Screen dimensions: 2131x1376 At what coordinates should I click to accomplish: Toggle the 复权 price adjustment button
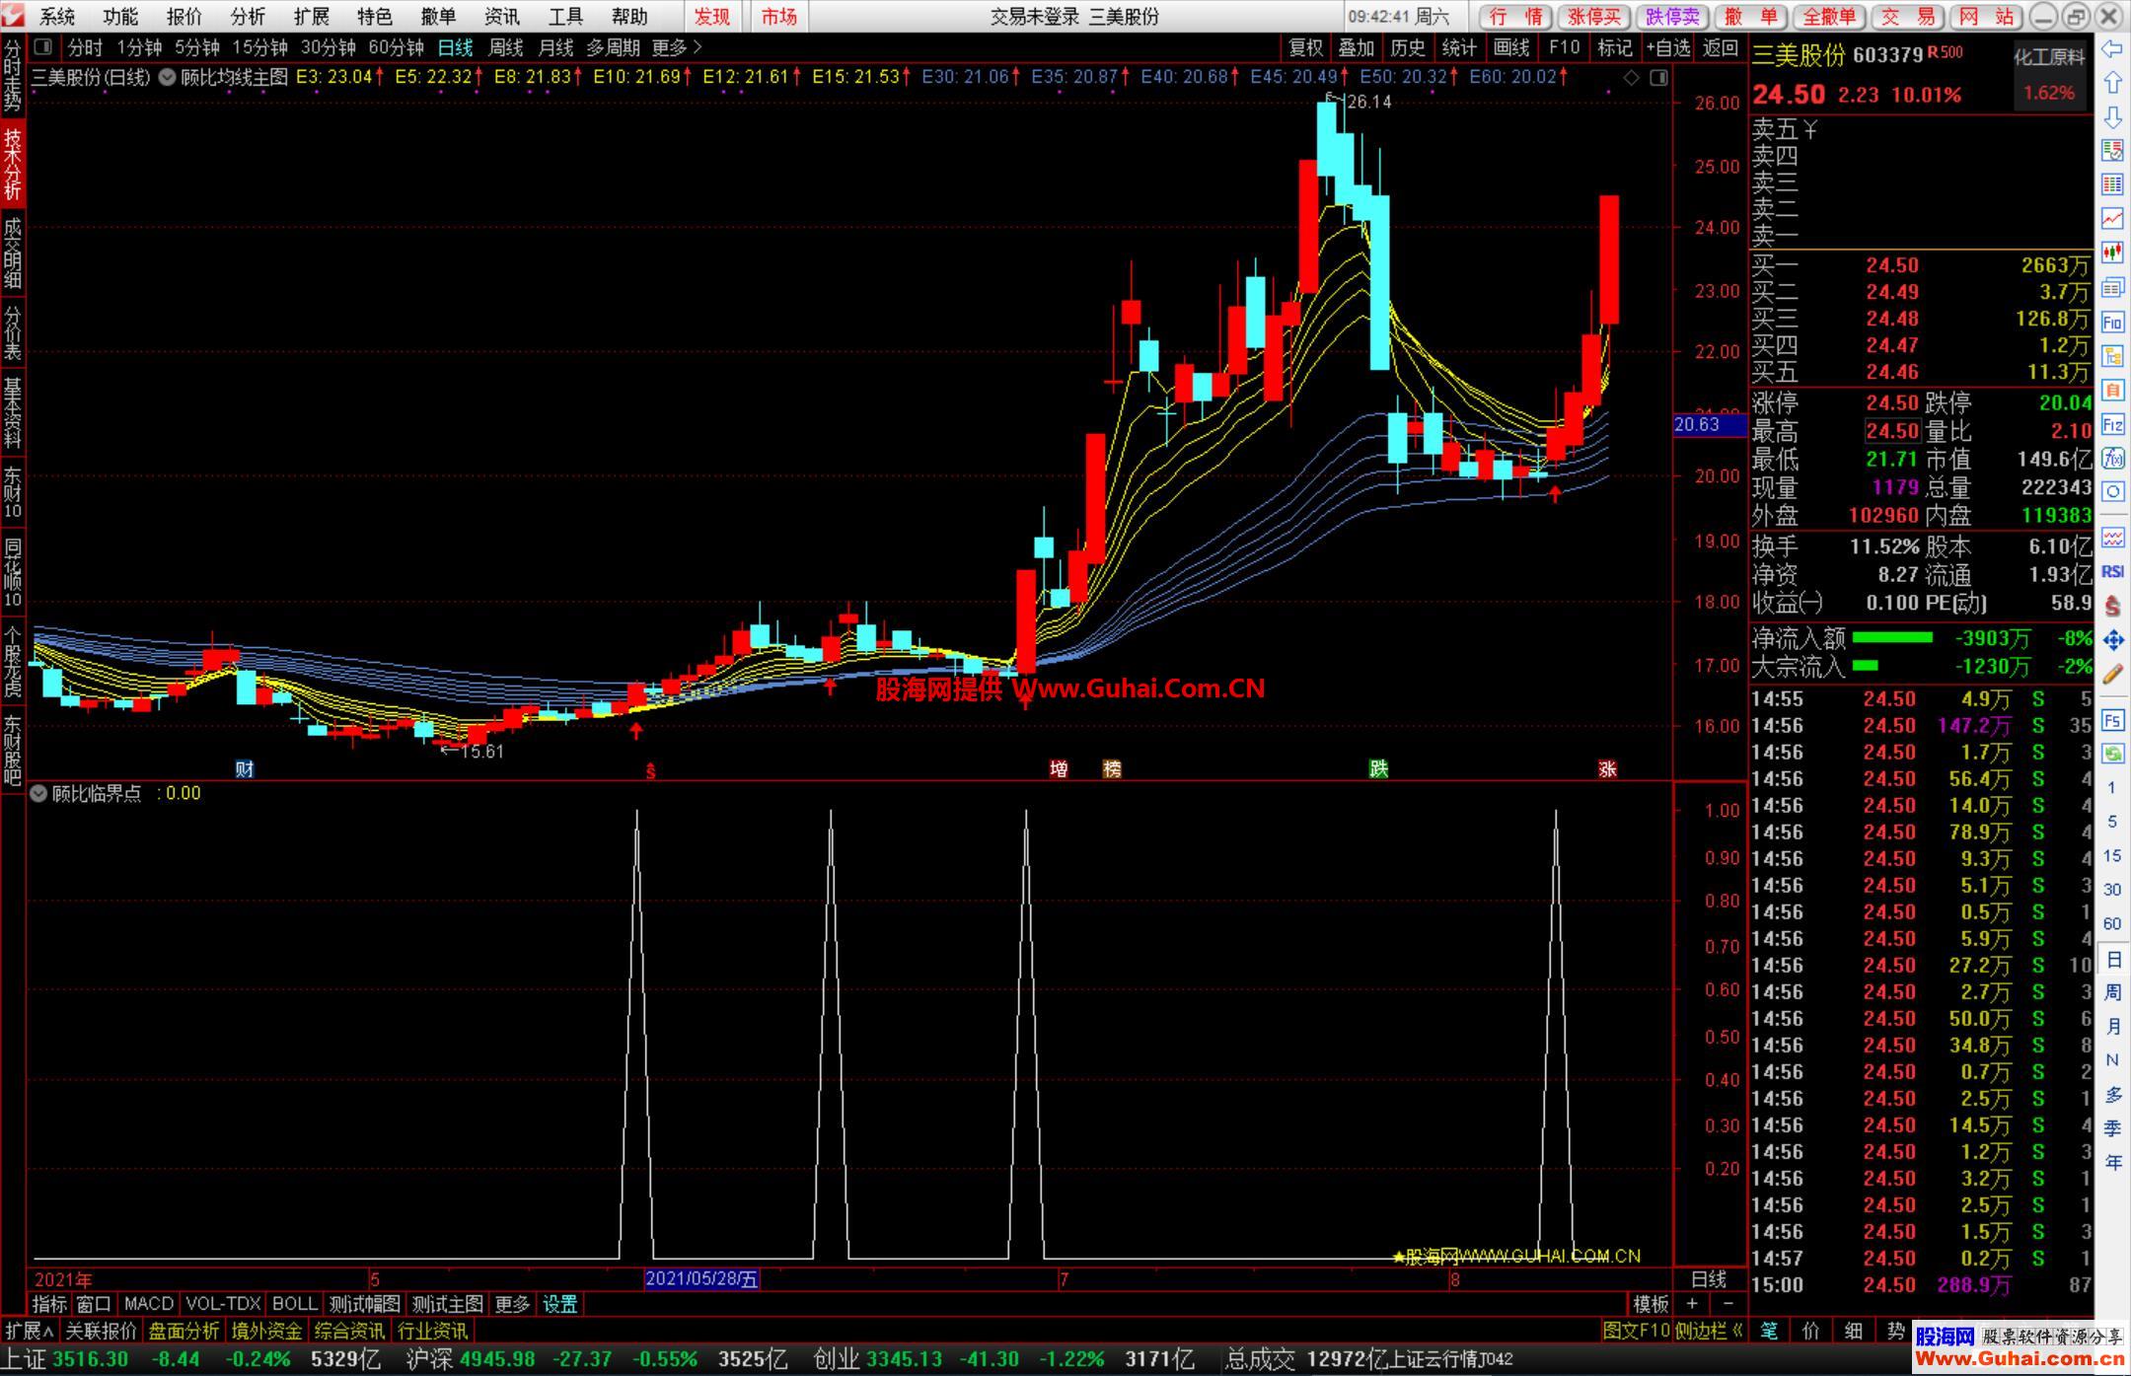(x=1306, y=47)
